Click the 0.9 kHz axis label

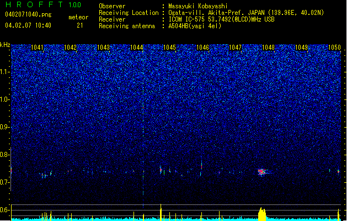(x=4, y=127)
